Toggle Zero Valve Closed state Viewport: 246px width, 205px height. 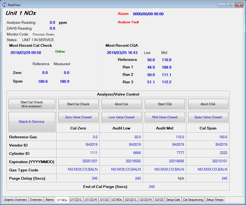pyautogui.click(x=78, y=117)
